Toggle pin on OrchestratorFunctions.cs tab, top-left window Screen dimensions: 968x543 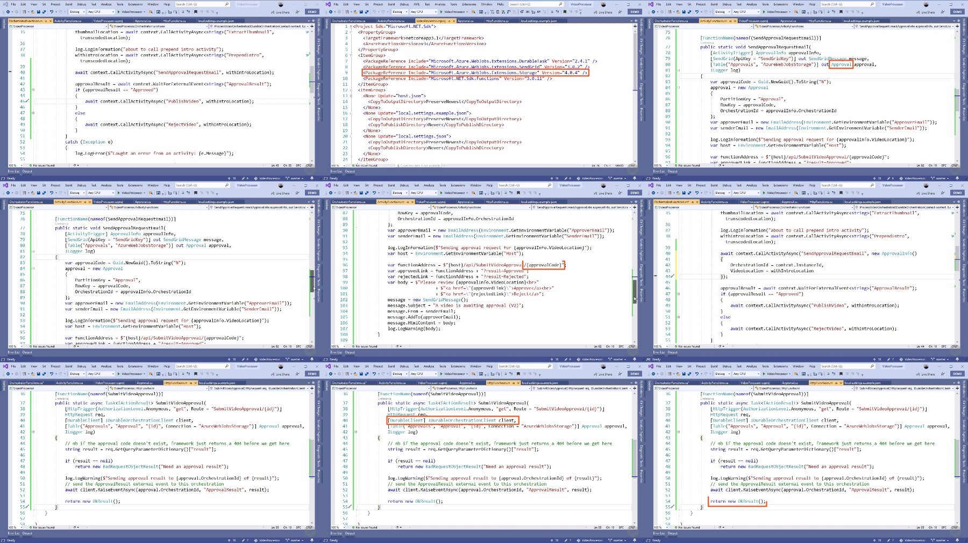(x=46, y=21)
